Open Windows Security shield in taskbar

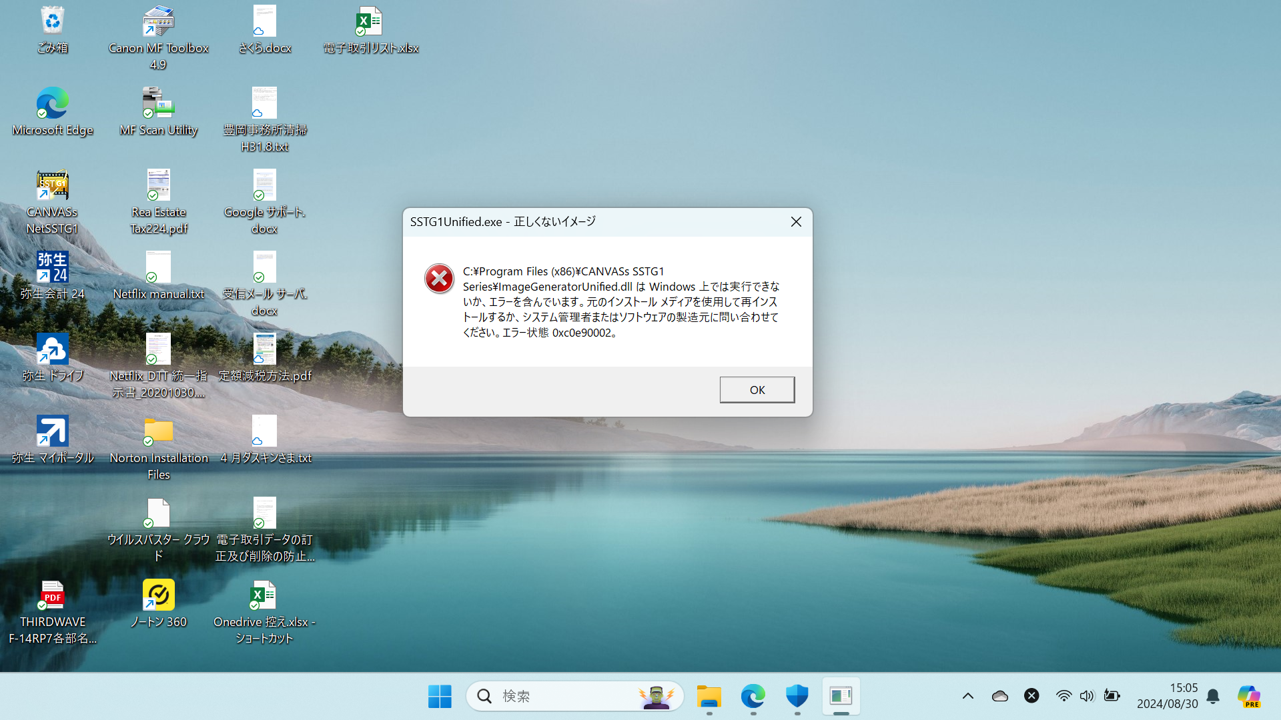tap(797, 697)
